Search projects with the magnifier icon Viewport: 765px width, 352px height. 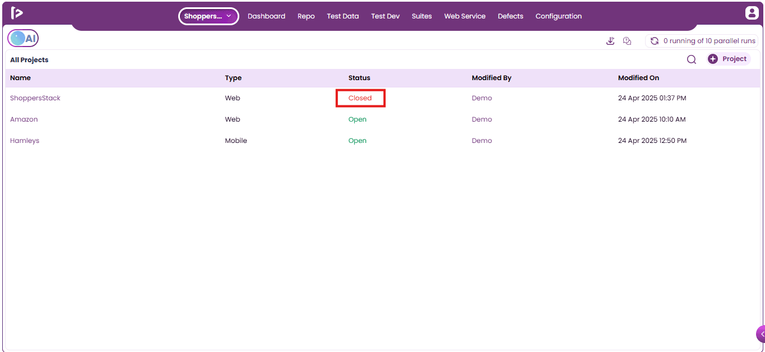pyautogui.click(x=692, y=59)
